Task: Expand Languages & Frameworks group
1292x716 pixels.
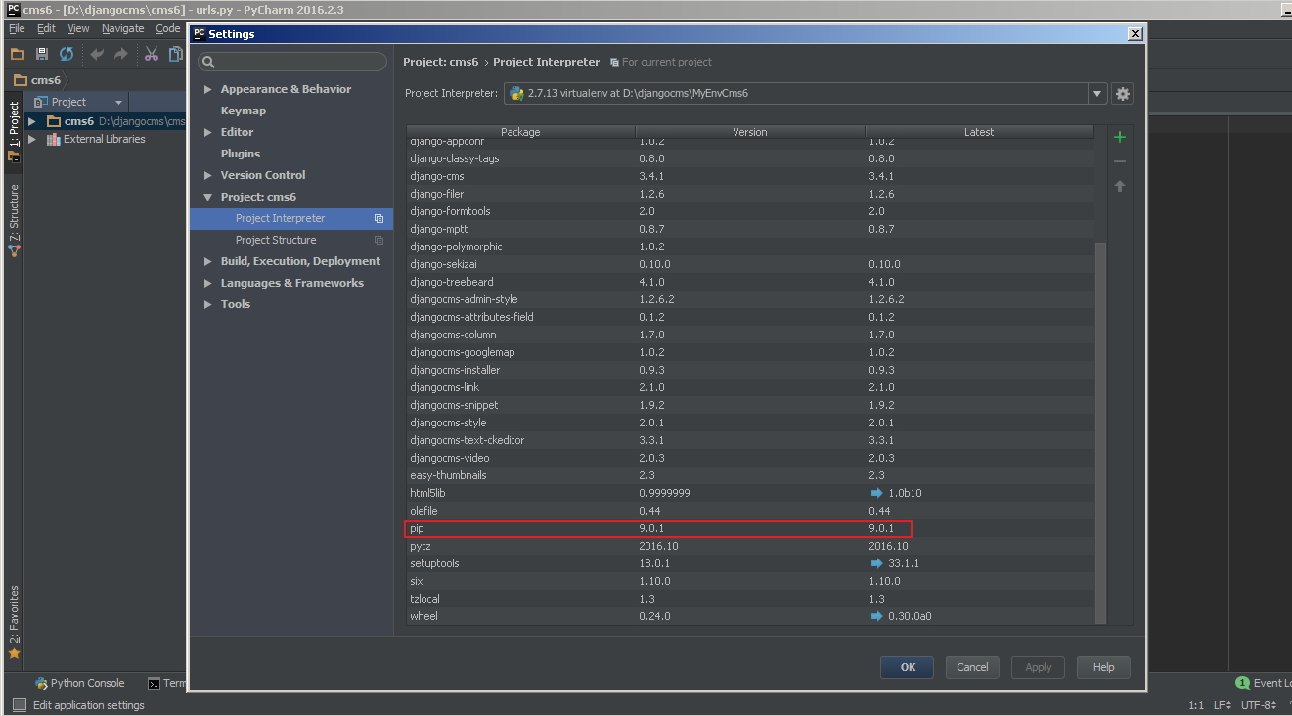Action: click(x=207, y=283)
